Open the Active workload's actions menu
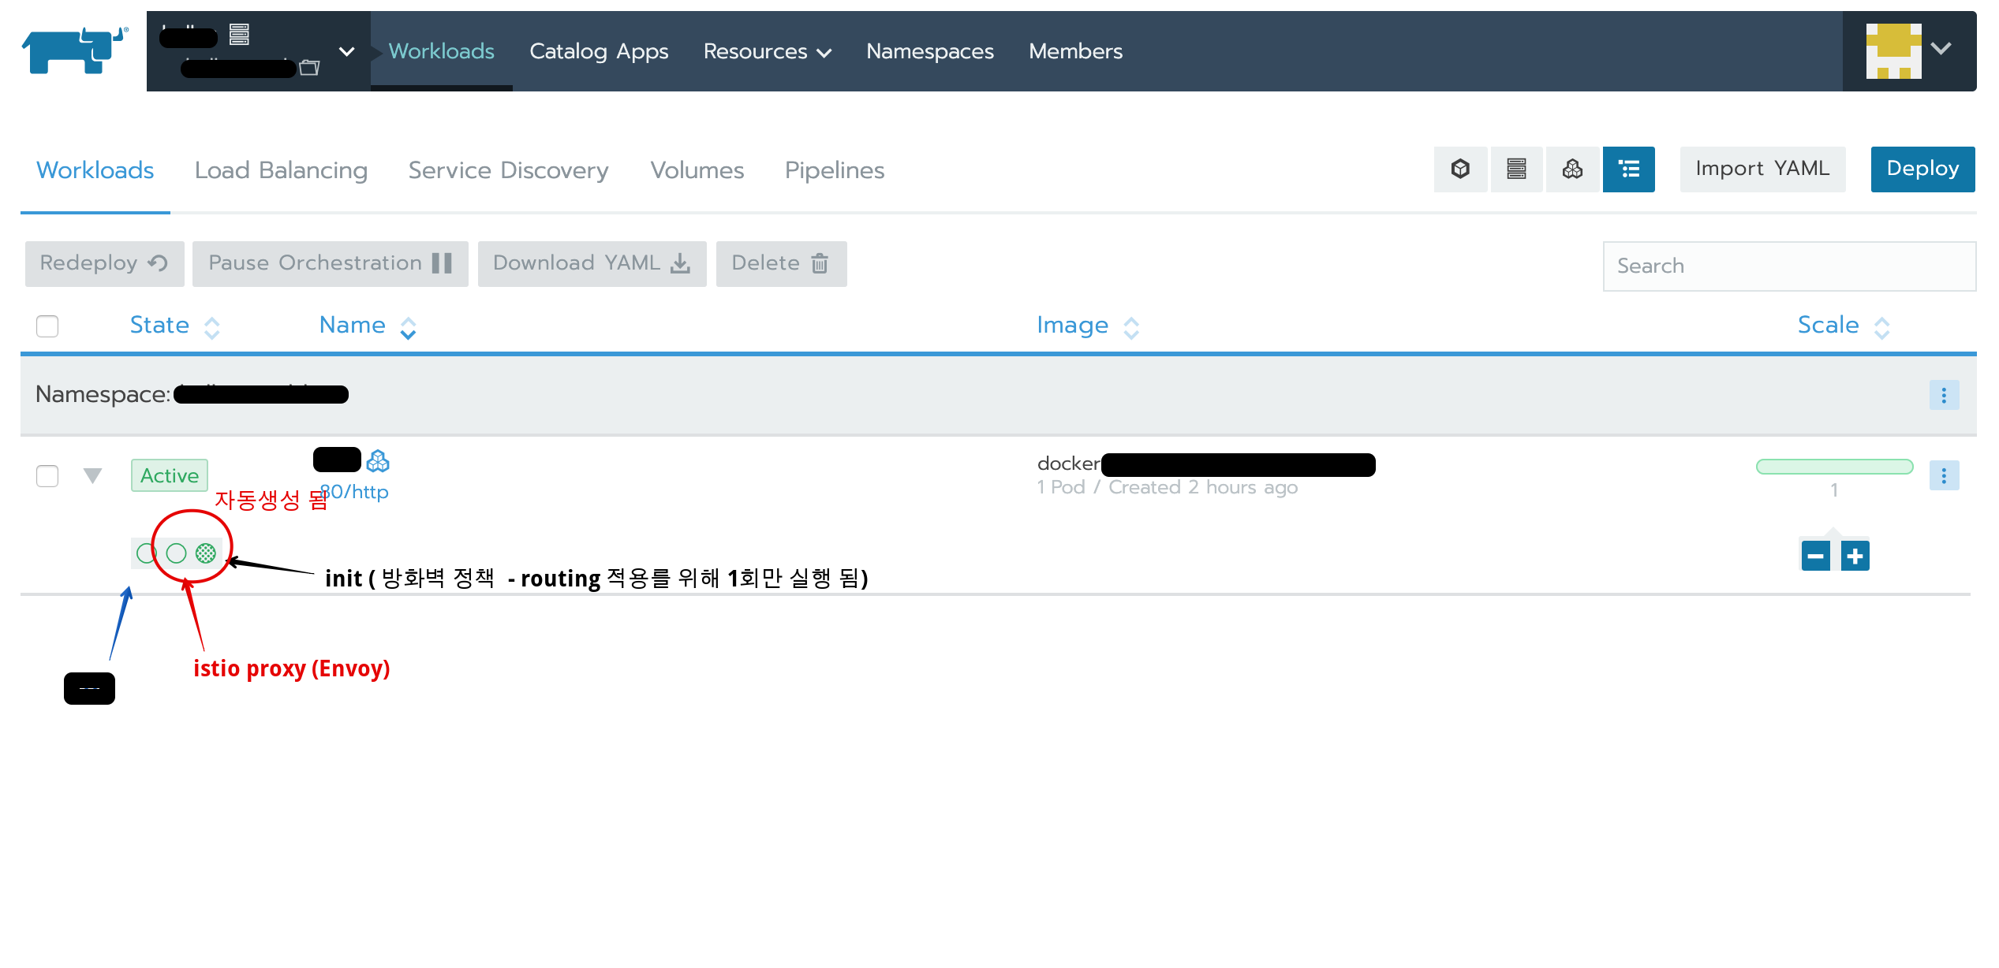Screen dimensions: 1999x968 (1944, 475)
